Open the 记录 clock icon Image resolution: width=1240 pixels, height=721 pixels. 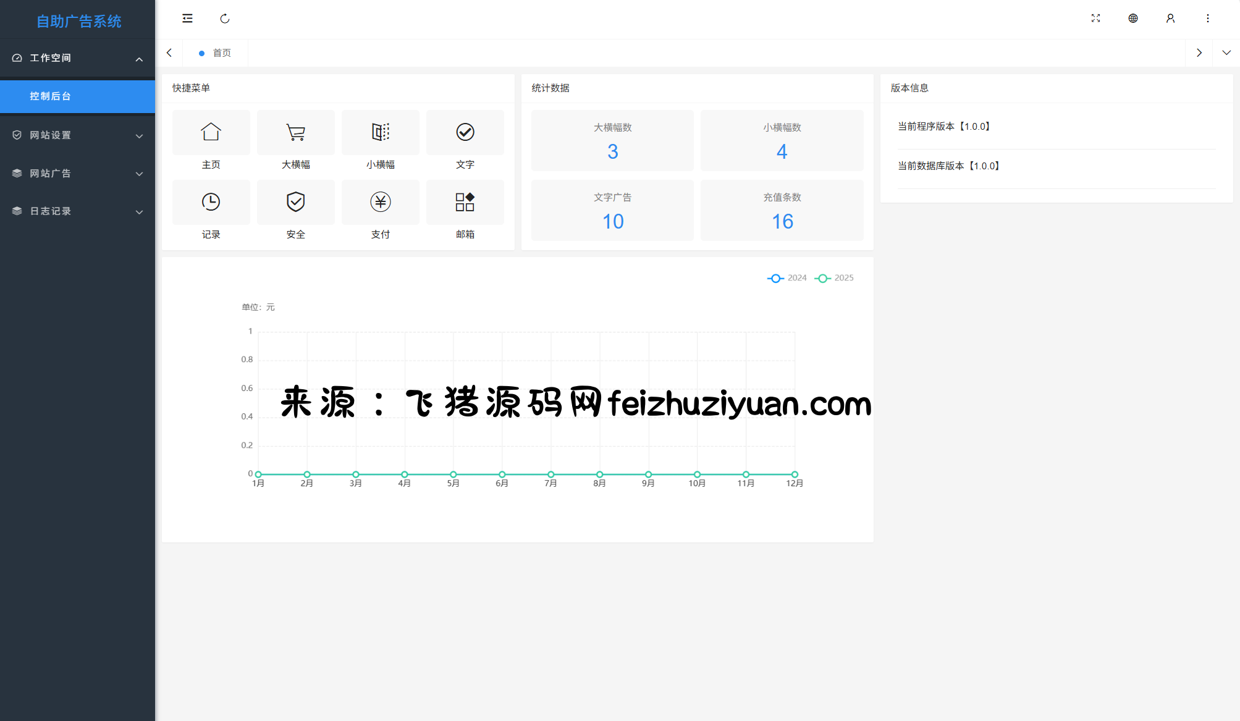click(211, 202)
